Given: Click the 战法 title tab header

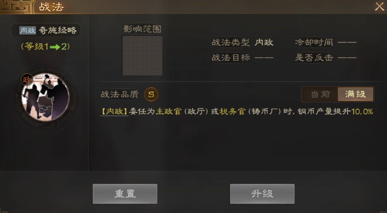Looking at the screenshot, I should [52, 7].
